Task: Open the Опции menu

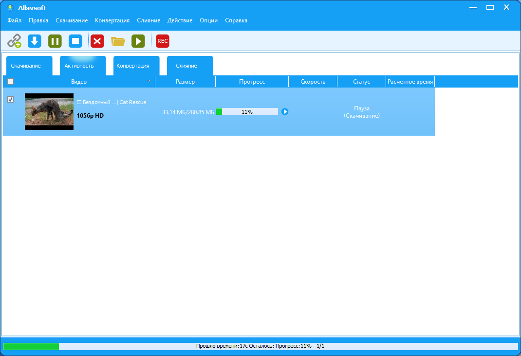Action: (209, 20)
